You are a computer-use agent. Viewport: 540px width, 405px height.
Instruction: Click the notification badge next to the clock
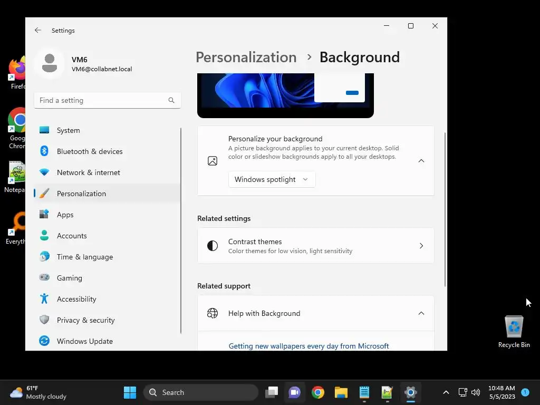tap(525, 392)
